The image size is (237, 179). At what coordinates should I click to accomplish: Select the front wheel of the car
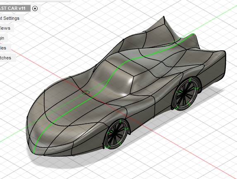(x=116, y=134)
